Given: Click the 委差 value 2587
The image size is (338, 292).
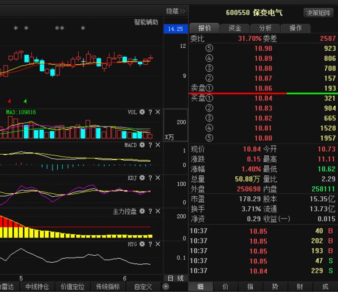Looking at the screenshot, I should click(x=327, y=39).
